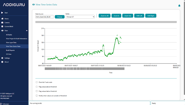Enable Override Y-axis scale checkbox
Viewport: 185px width, 105px height.
pos(37,82)
